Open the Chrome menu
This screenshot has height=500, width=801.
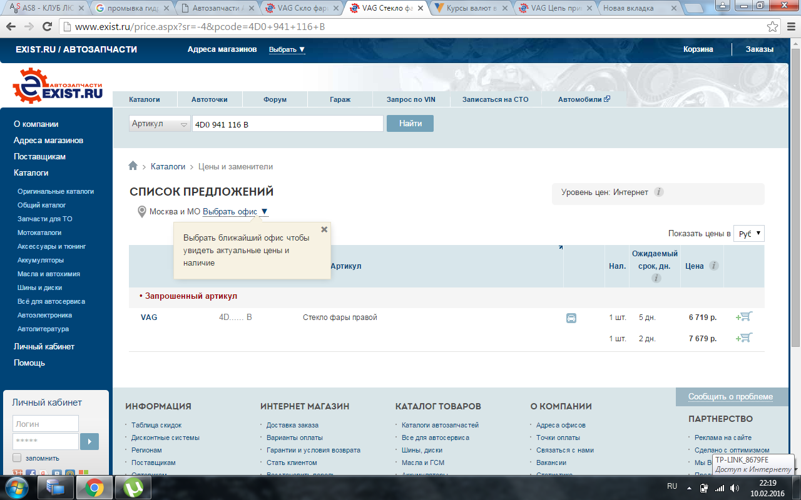pos(790,27)
